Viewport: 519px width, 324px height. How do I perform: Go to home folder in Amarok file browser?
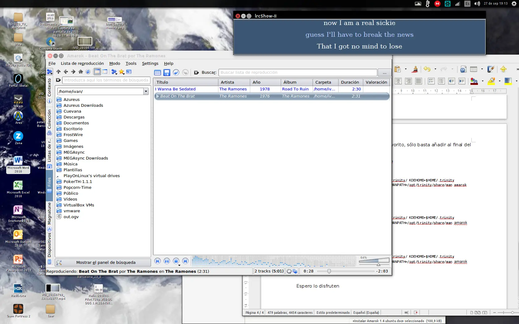click(81, 72)
